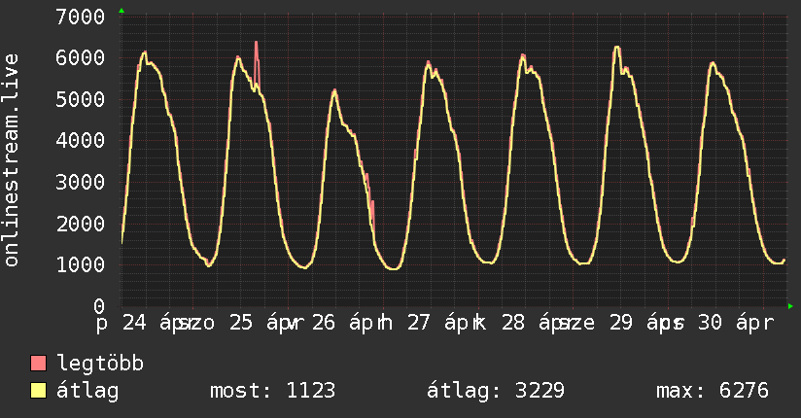Click the pink legtöbb color swatch
This screenshot has height=418, width=801.
(38, 363)
